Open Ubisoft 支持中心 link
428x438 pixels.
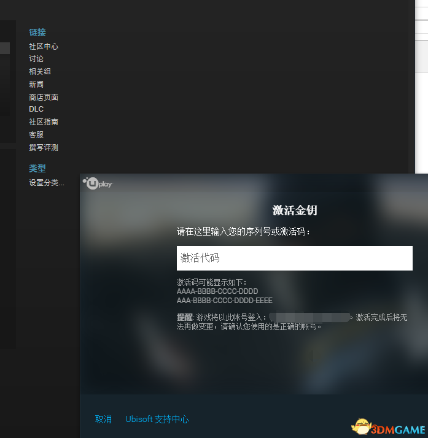pyautogui.click(x=157, y=419)
